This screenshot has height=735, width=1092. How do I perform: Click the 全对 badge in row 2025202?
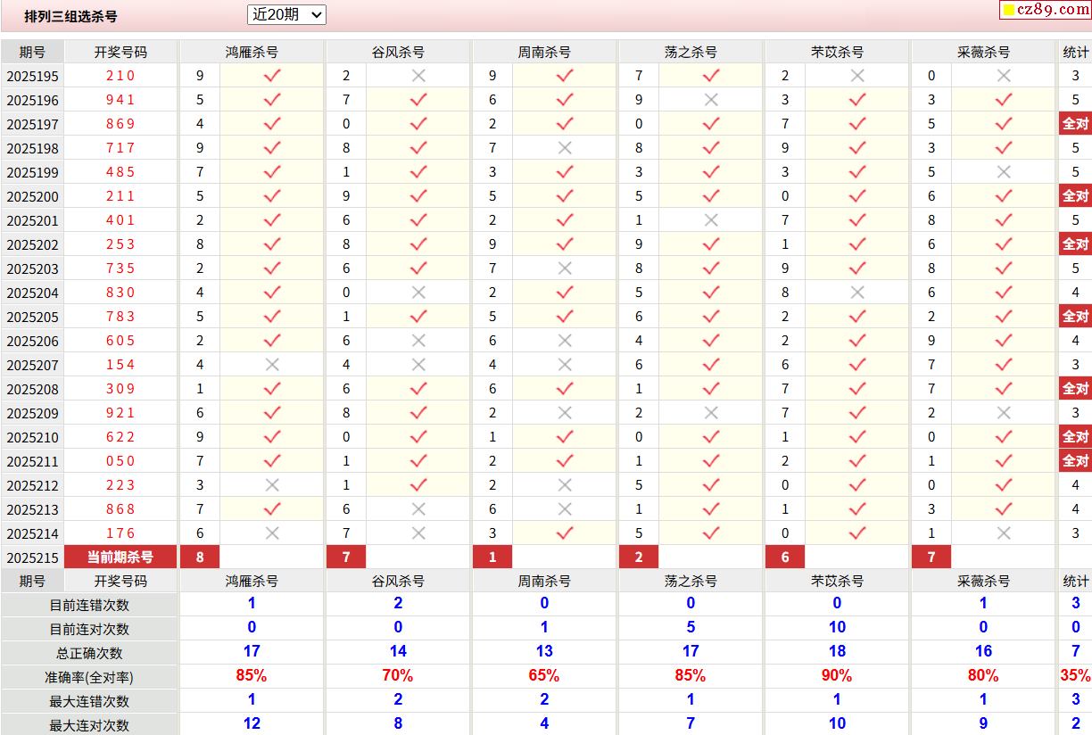click(1075, 244)
